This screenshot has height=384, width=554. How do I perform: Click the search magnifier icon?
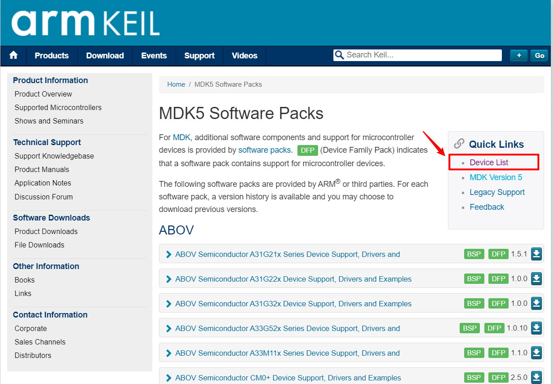tap(339, 55)
